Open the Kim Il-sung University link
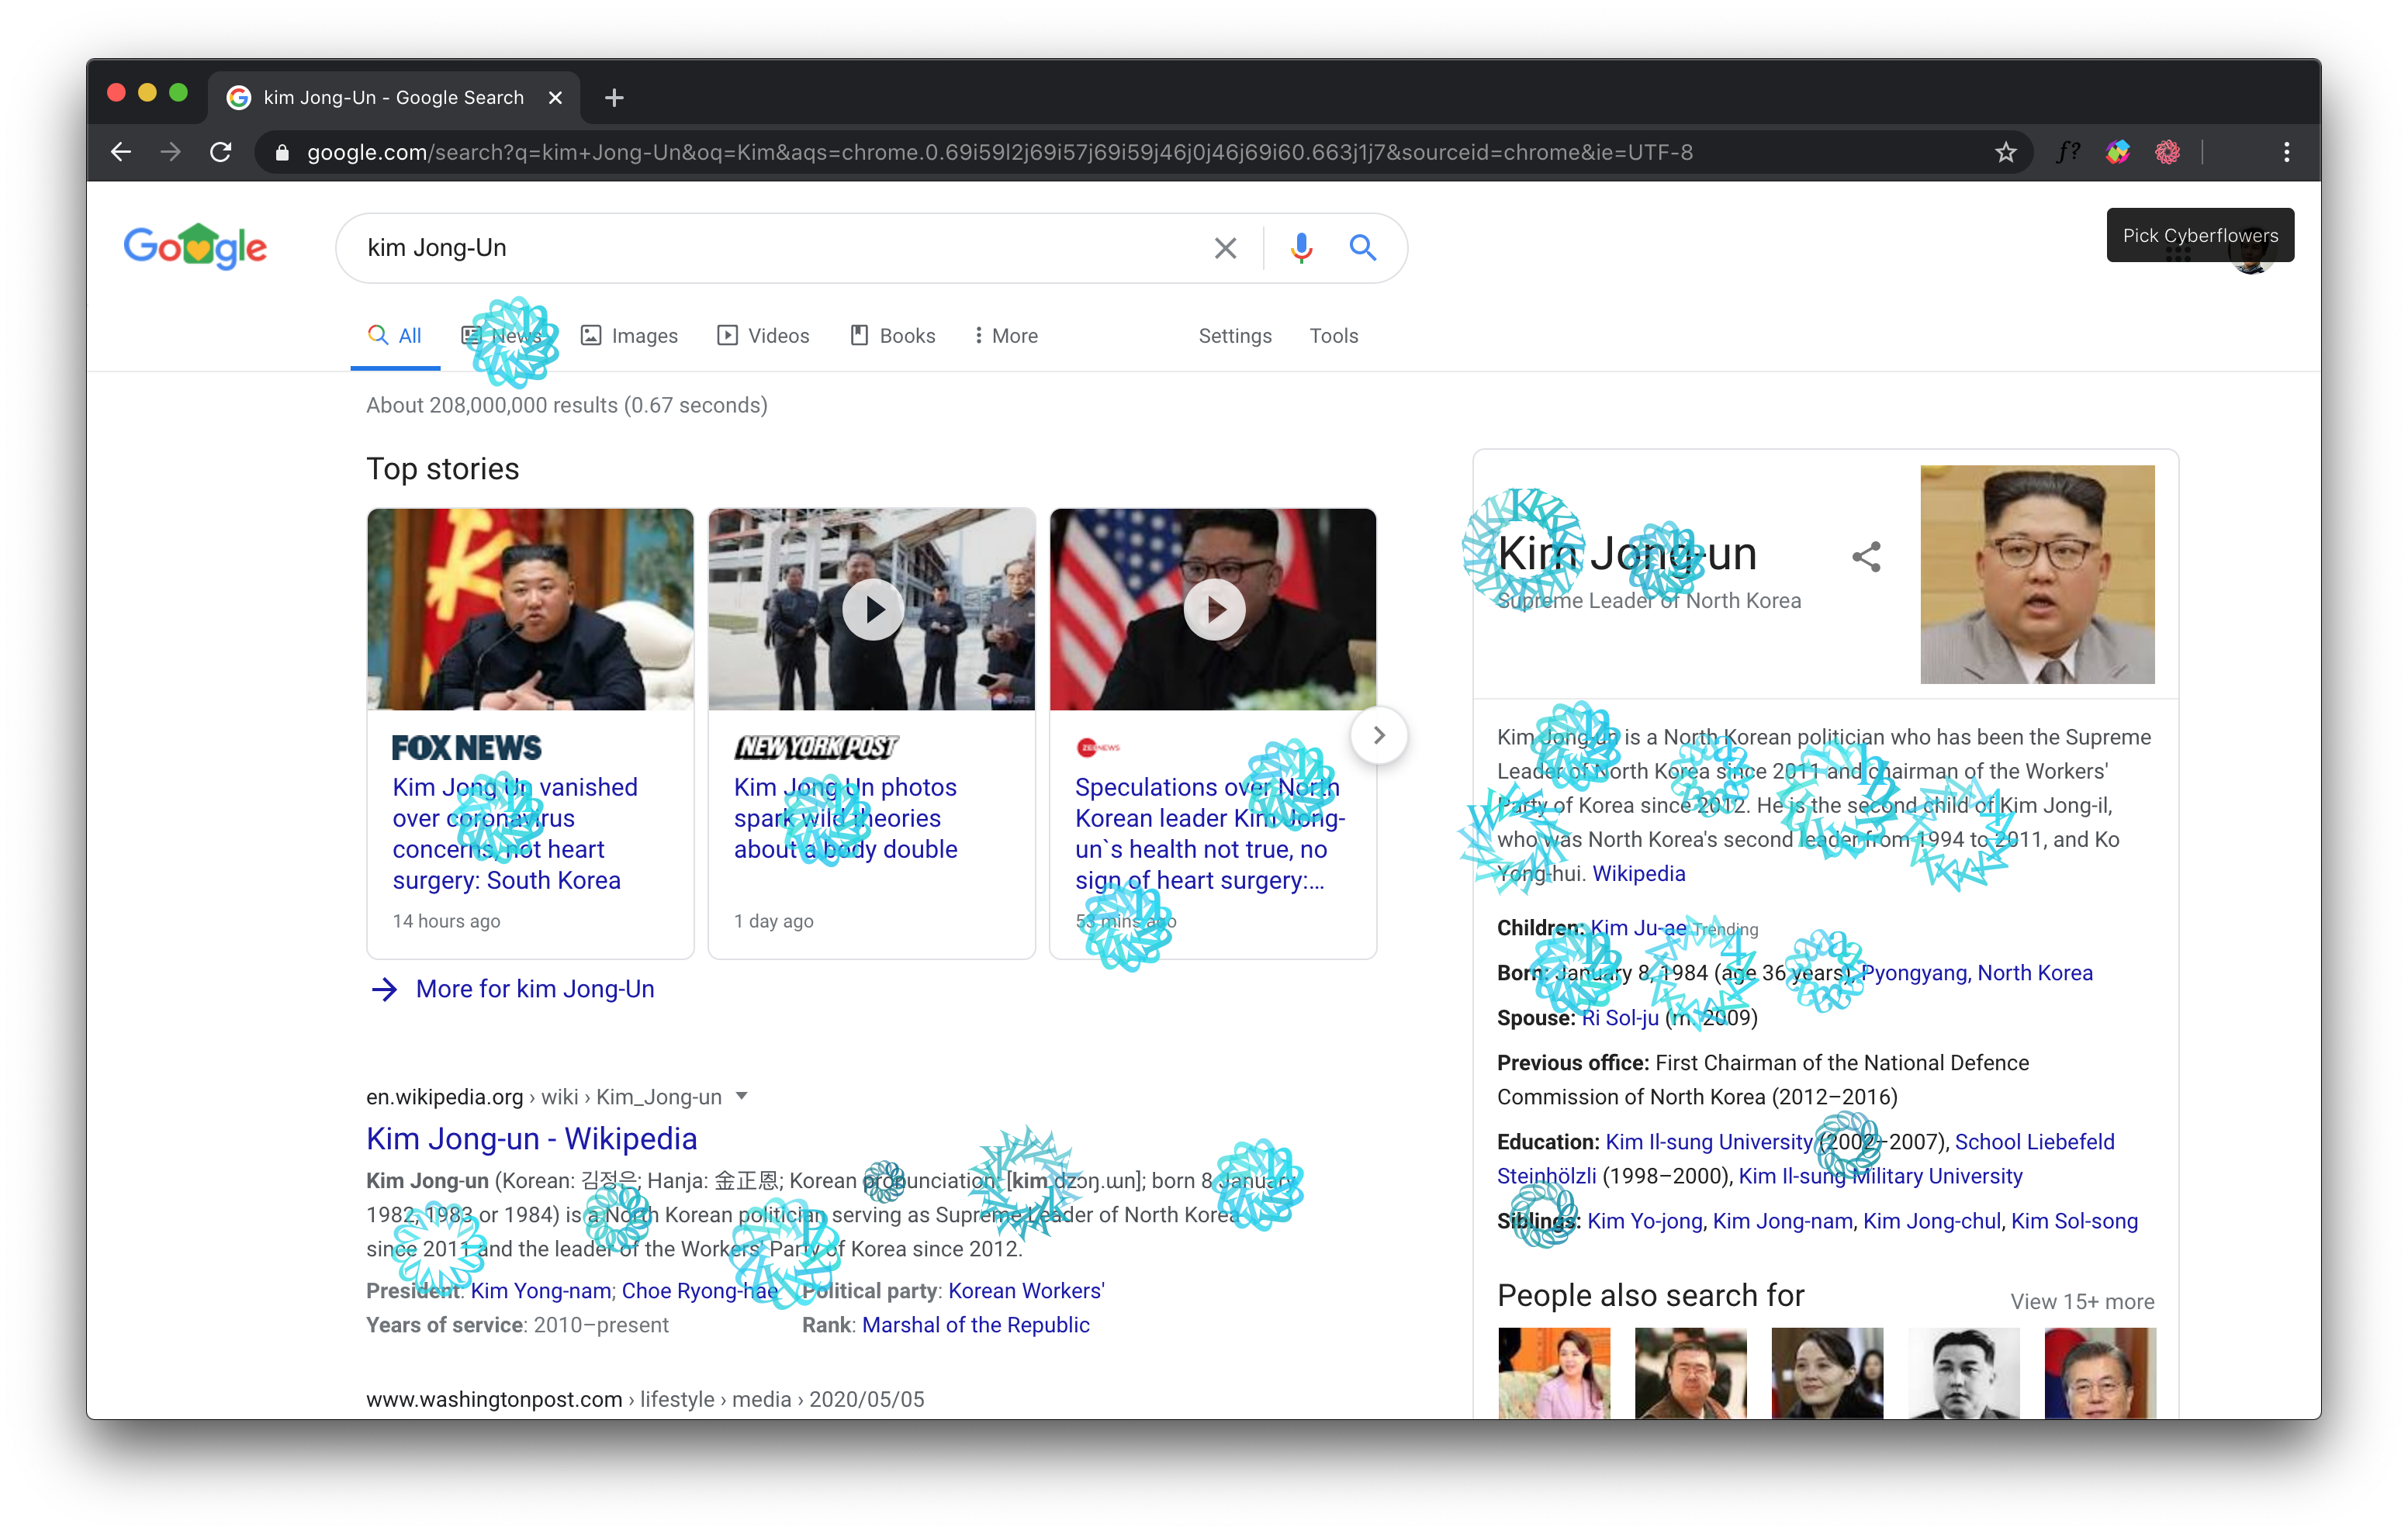 [1708, 1141]
